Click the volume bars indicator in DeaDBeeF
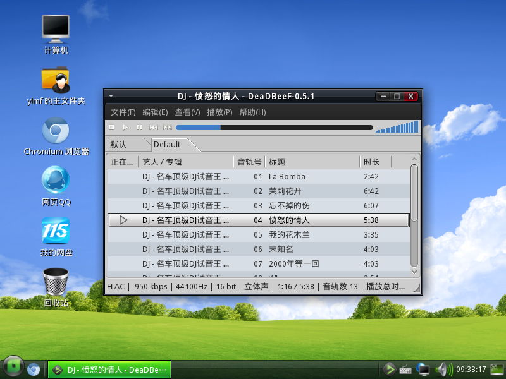This screenshot has width=506, height=379. [x=398, y=127]
